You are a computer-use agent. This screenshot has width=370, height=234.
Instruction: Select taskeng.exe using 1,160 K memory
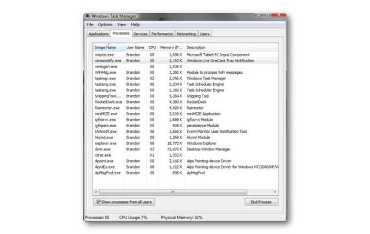pyautogui.click(x=186, y=90)
